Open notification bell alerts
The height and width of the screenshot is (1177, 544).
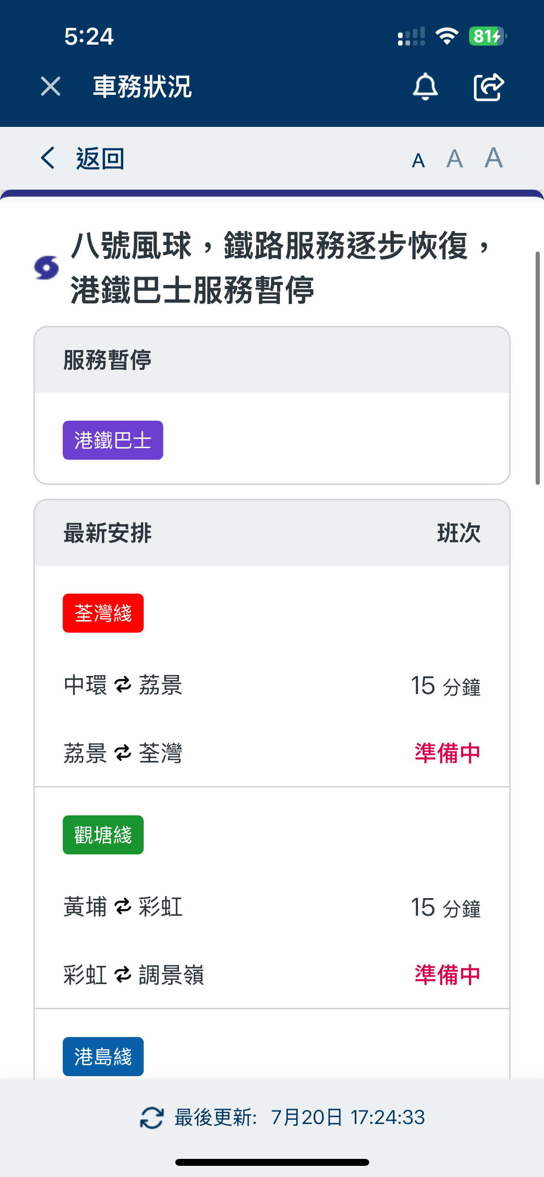point(425,86)
